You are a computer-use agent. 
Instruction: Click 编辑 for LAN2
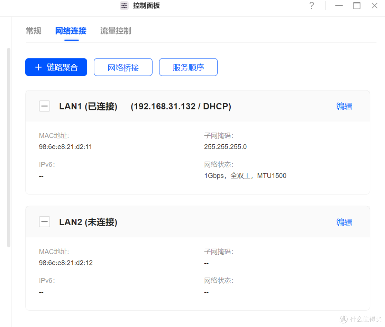click(x=344, y=222)
